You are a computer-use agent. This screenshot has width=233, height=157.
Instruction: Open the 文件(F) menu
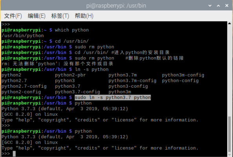point(13,16)
